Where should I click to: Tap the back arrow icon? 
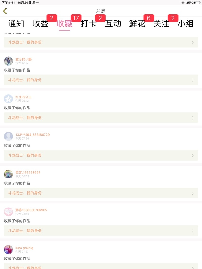[x=5, y=11]
